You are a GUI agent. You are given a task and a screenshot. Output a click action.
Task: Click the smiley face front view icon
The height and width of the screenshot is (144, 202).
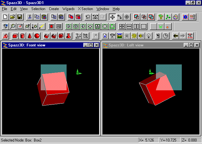pyautogui.click(x=76, y=27)
